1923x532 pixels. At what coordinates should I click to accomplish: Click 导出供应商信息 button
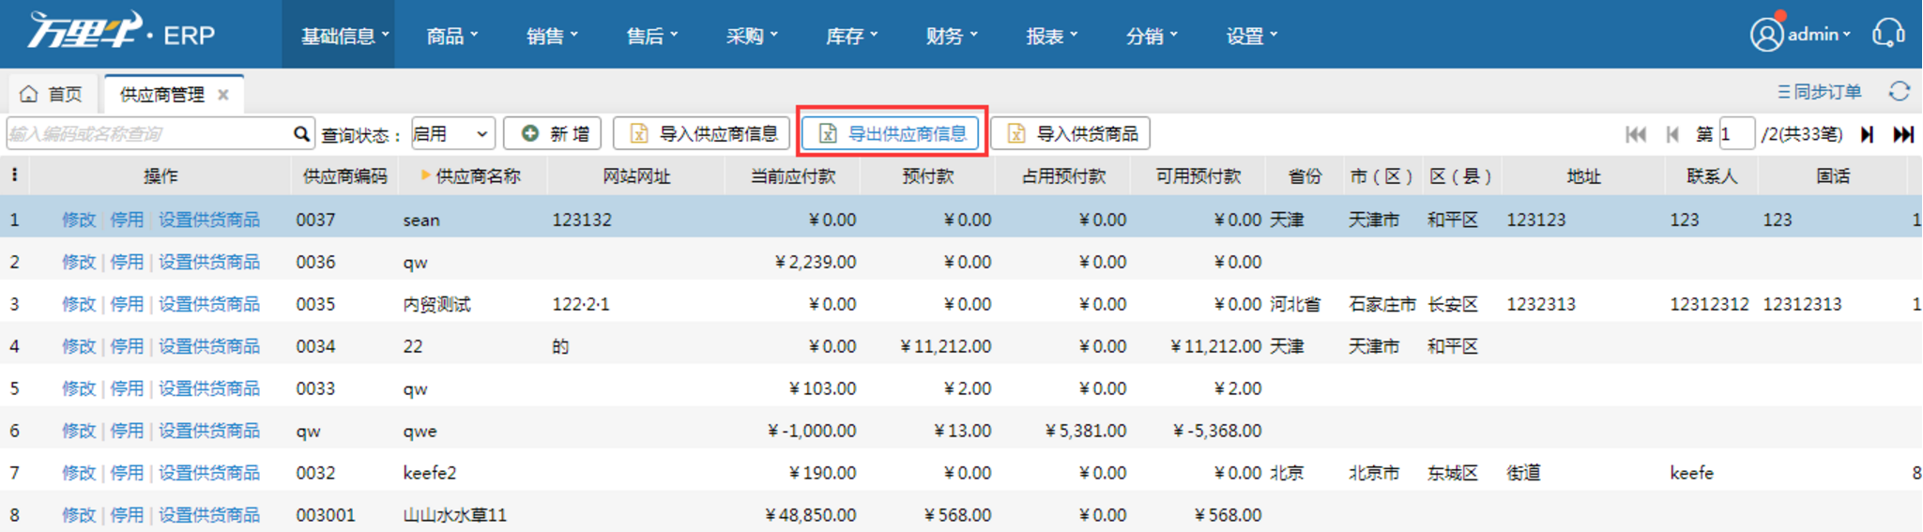(x=892, y=134)
